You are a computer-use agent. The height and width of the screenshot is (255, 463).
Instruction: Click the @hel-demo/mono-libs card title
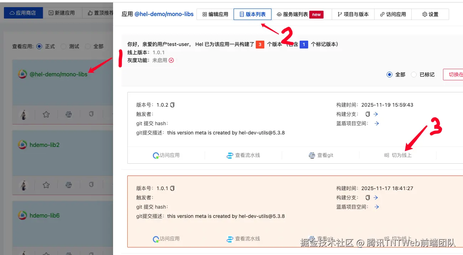pyautogui.click(x=58, y=75)
